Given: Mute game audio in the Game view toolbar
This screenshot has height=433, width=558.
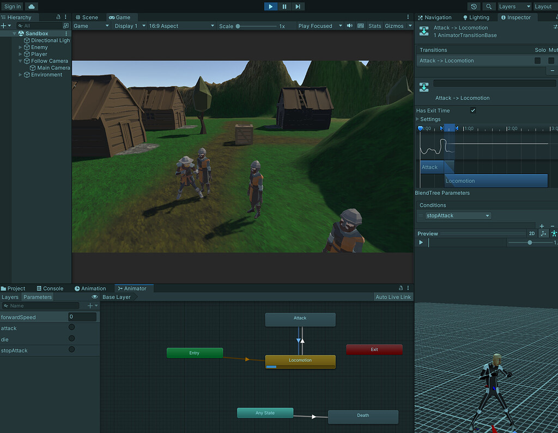Looking at the screenshot, I should (x=349, y=26).
